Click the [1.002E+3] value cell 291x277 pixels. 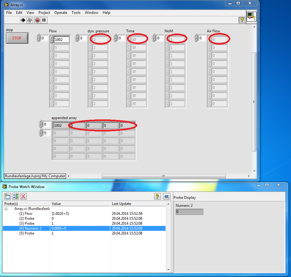[x=60, y=214]
